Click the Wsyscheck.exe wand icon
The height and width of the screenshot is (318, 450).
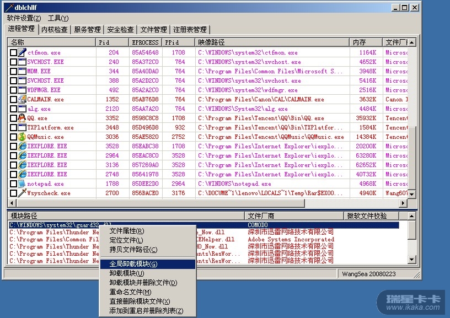tap(22, 193)
